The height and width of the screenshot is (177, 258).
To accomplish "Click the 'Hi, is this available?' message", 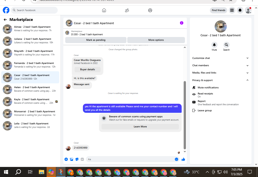I will 85,78.
